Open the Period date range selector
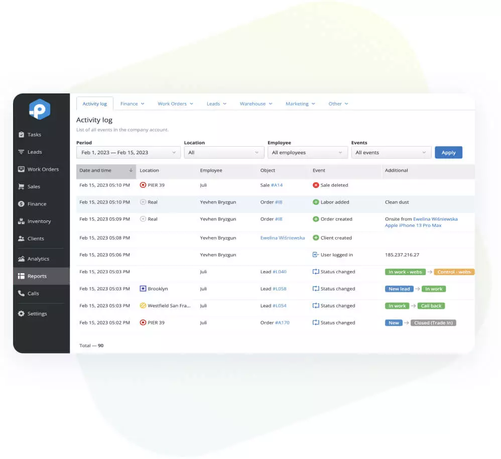The image size is (501, 459). point(128,152)
